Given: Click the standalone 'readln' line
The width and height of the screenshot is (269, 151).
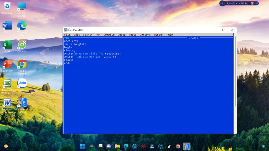Looking at the screenshot, I should click(69, 60).
